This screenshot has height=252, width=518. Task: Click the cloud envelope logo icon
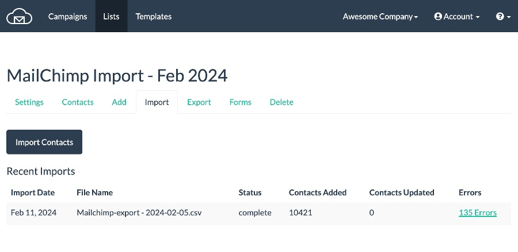click(x=19, y=16)
